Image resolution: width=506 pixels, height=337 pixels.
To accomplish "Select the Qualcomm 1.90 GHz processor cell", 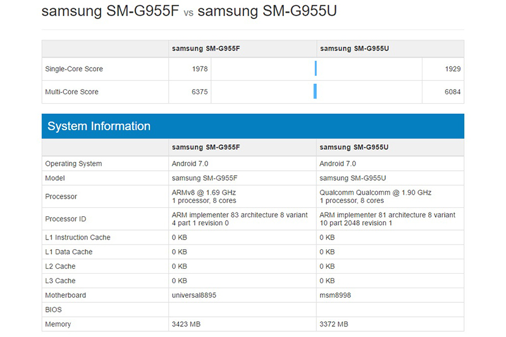I will (x=376, y=196).
